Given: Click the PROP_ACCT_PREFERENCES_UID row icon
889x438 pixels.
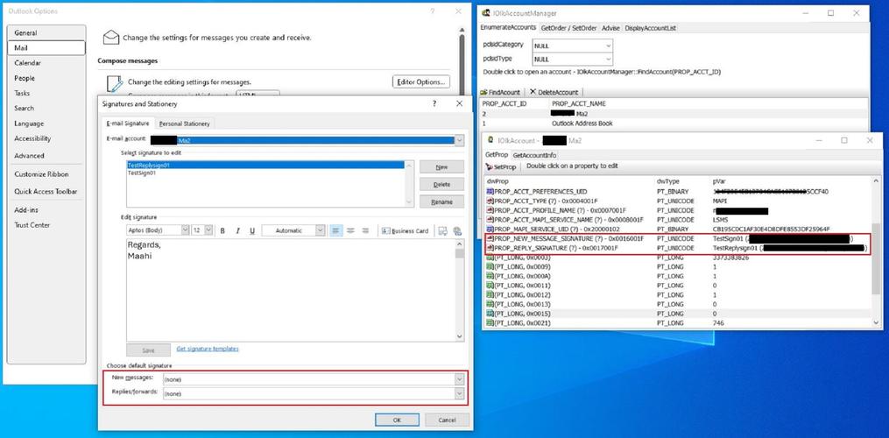Looking at the screenshot, I should pos(490,192).
